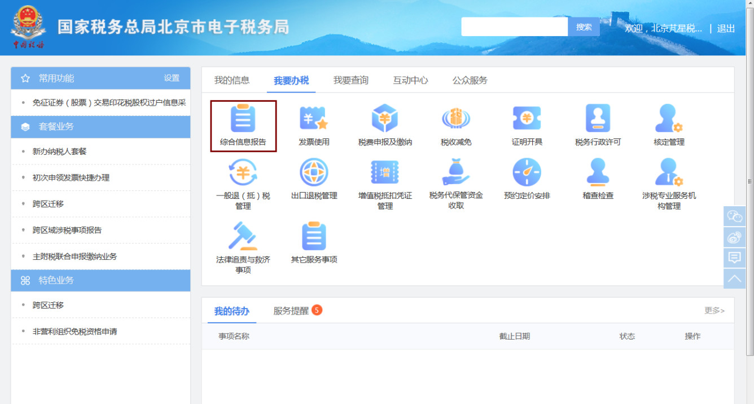Image resolution: width=754 pixels, height=404 pixels.
Task: Click the message feedback floating icon
Action: tap(734, 258)
